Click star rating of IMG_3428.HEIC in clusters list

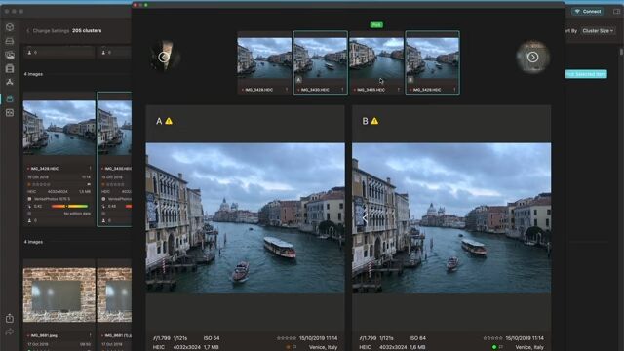40,184
